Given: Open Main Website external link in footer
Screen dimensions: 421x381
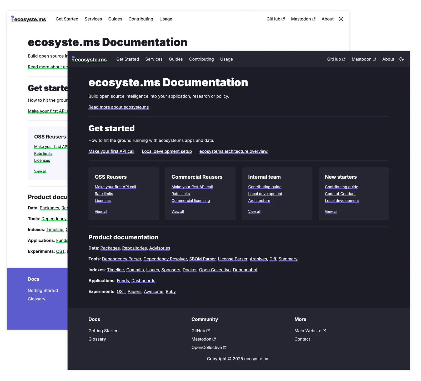Looking at the screenshot, I should click(x=310, y=331).
